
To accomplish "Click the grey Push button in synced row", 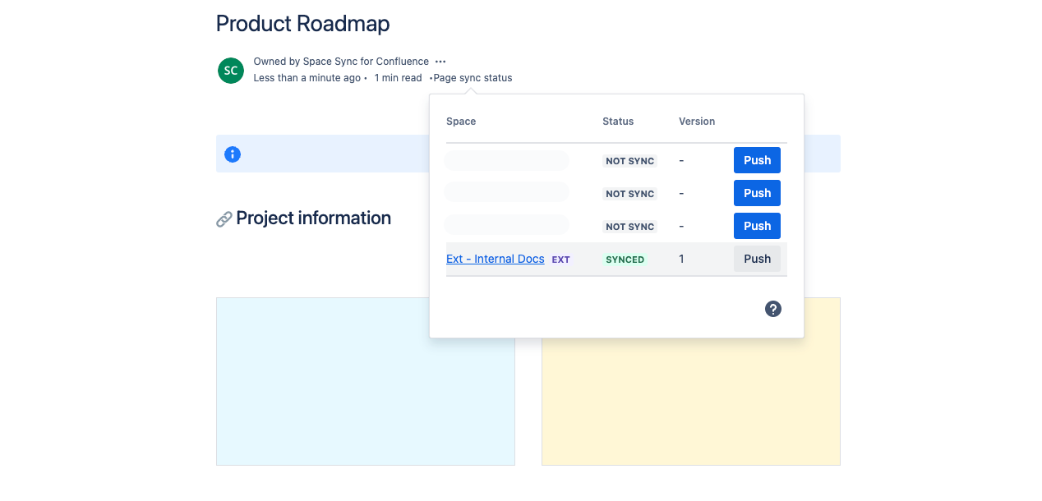I will click(756, 259).
